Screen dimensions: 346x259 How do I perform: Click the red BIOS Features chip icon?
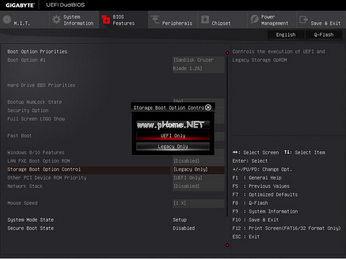click(106, 20)
